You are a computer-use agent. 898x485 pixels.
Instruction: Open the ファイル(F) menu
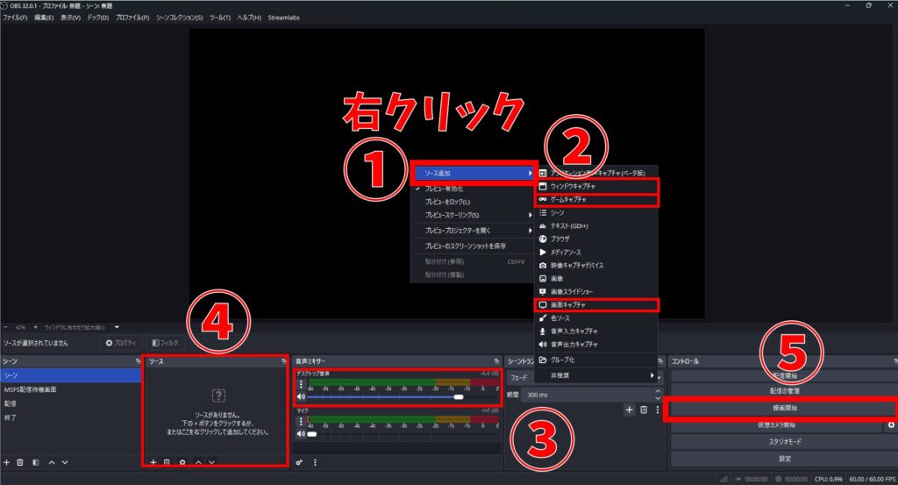[15, 18]
